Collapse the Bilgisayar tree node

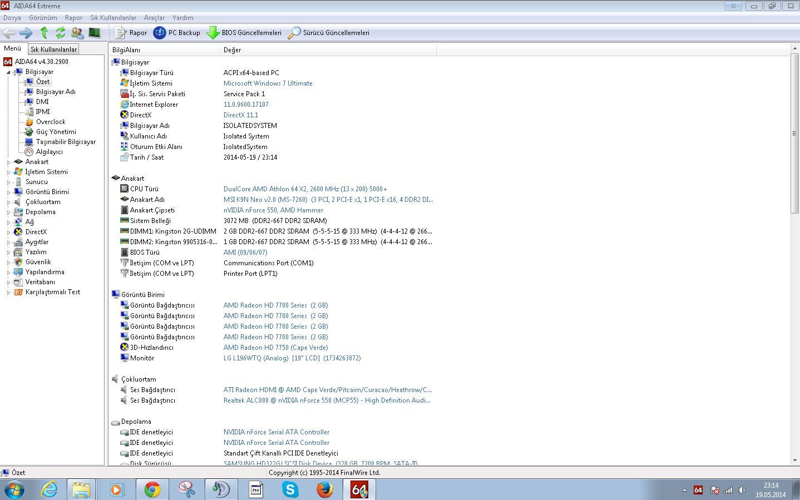8,72
